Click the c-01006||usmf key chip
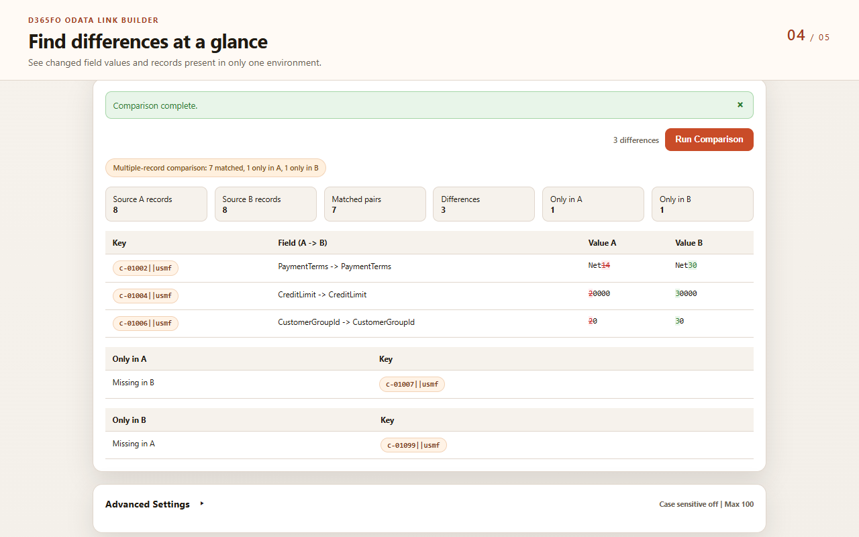This screenshot has height=537, width=859. pyautogui.click(x=146, y=323)
